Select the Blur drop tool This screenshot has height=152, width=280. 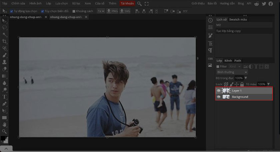[x=4, y=83]
